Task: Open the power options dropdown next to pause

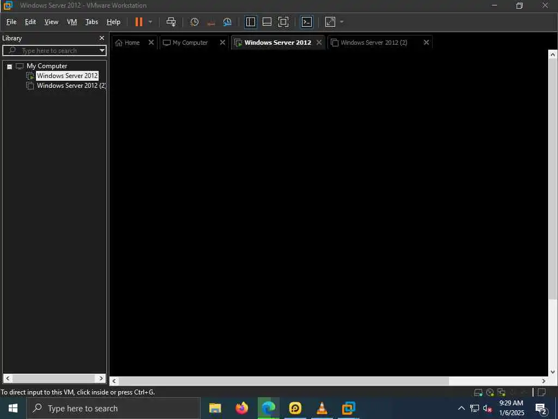Action: click(x=150, y=22)
